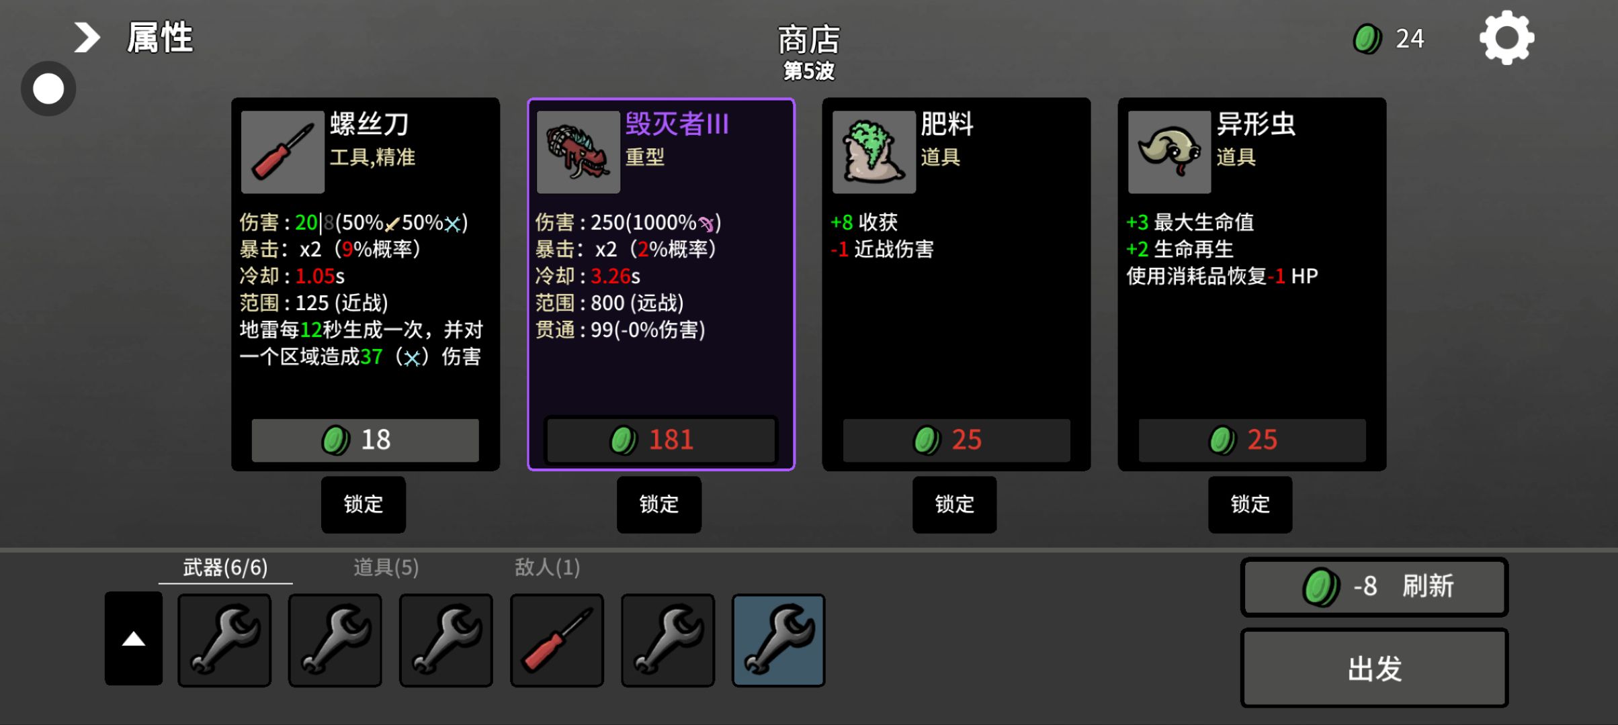Click the 刷新 refresh shop button

pos(1374,587)
